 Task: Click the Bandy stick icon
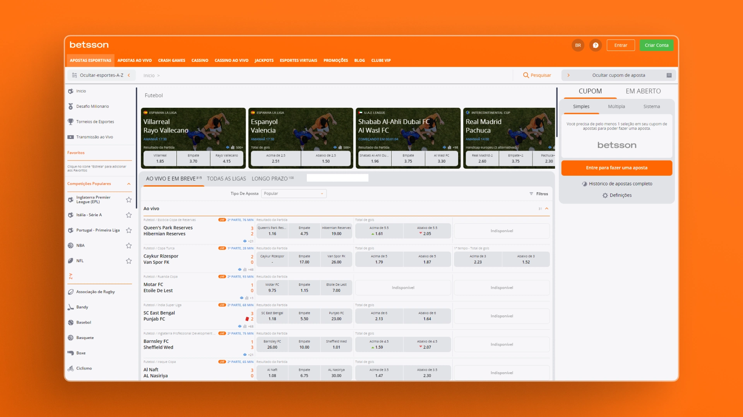point(70,307)
